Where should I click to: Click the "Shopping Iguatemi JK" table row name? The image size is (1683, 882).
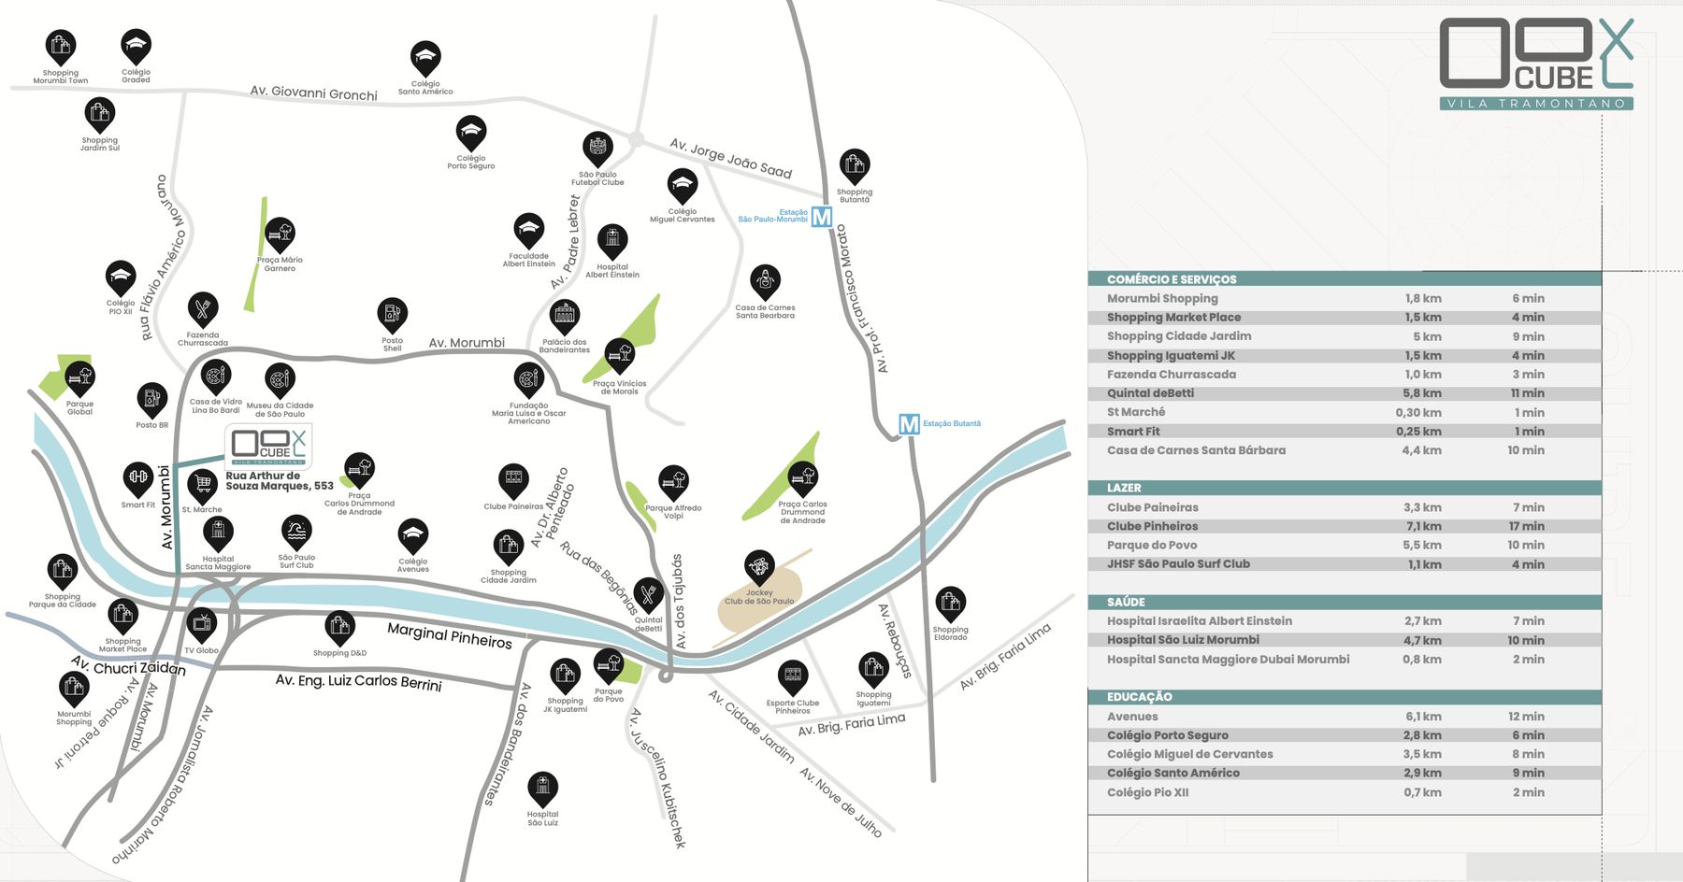(x=1171, y=356)
